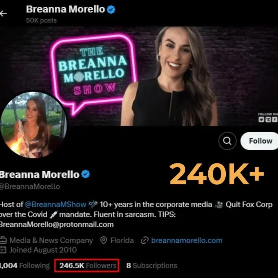Image resolution: width=278 pixels, height=278 pixels.
Task: Open the Breanna Morello Show banner image
Action: (x=139, y=76)
